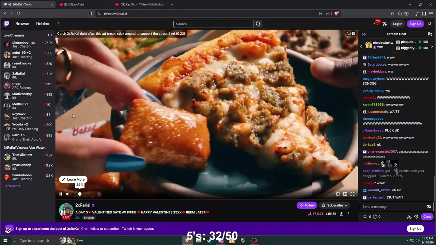The height and width of the screenshot is (245, 436).
Task: Click Sign Up in the bottom banner
Action: point(415,229)
